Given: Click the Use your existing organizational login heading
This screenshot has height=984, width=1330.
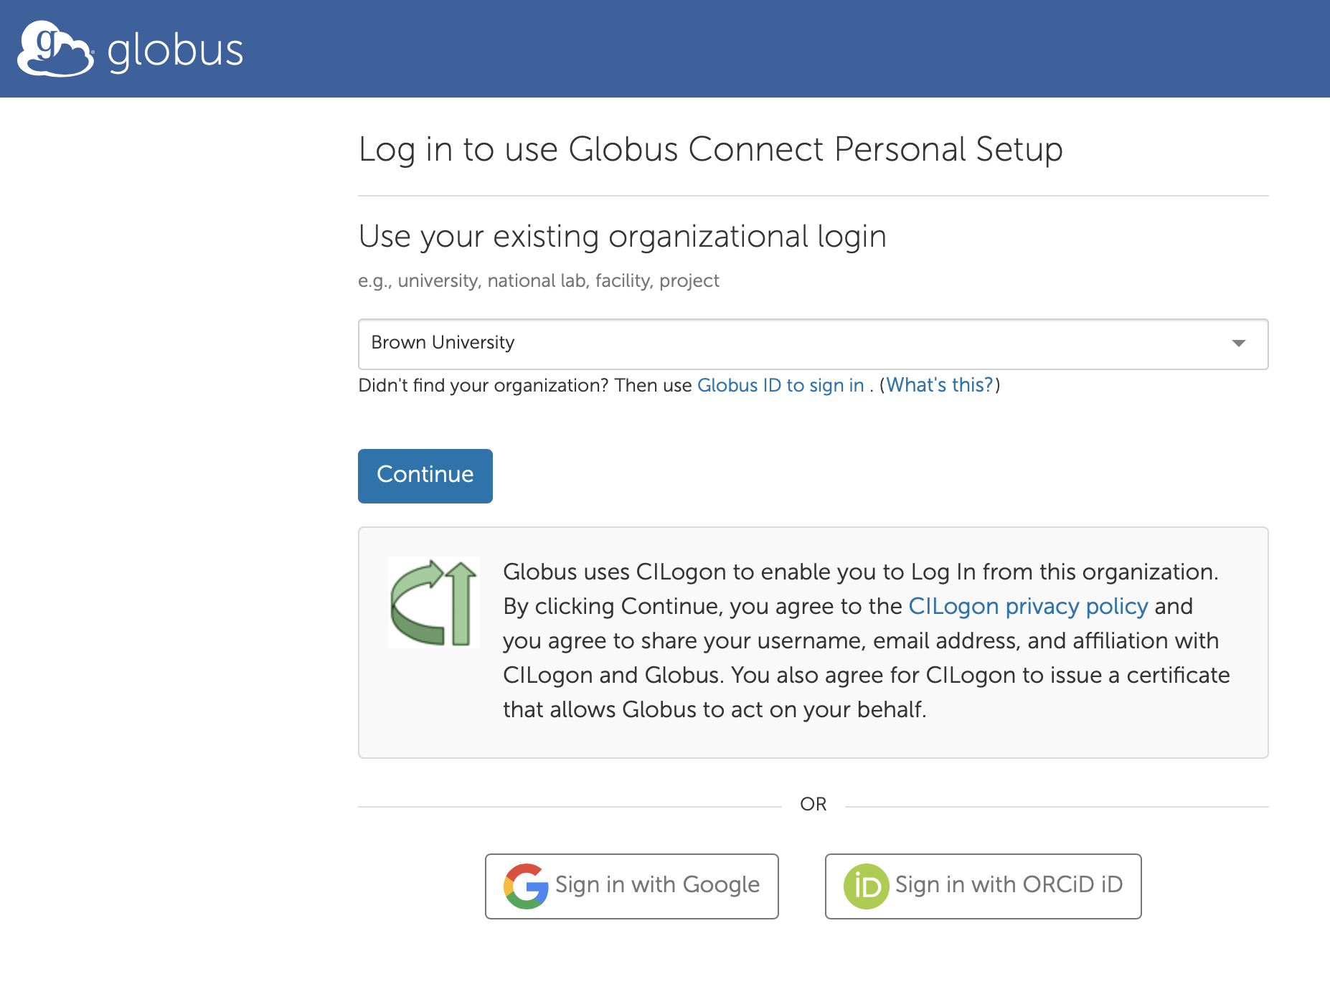Looking at the screenshot, I should pyautogui.click(x=622, y=237).
